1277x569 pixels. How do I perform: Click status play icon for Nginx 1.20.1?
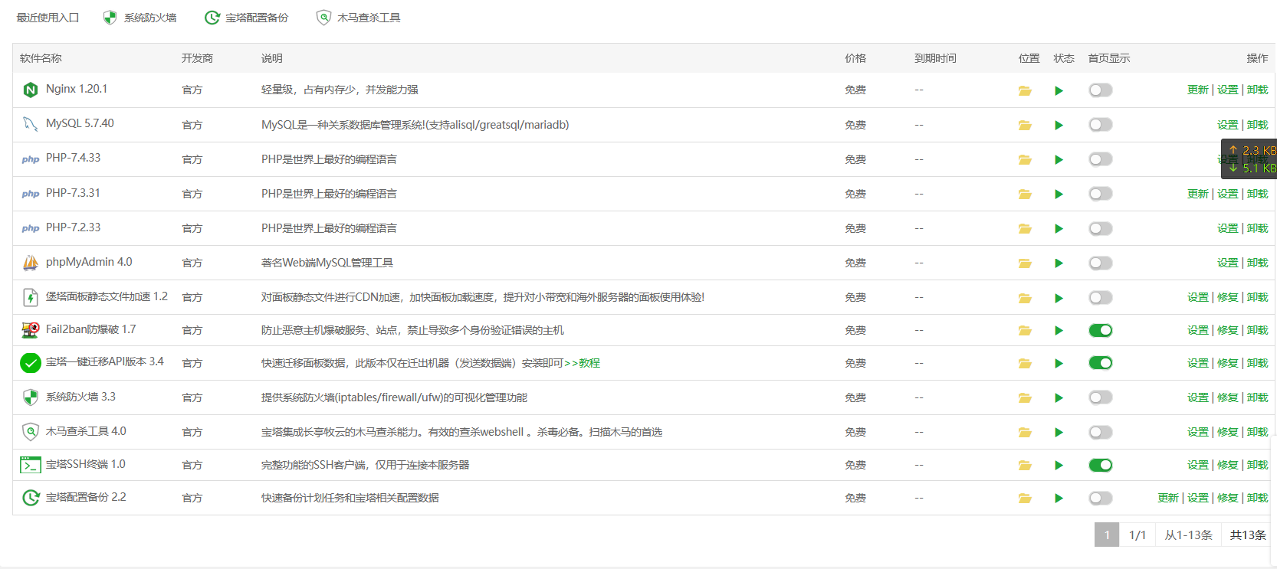pos(1059,90)
